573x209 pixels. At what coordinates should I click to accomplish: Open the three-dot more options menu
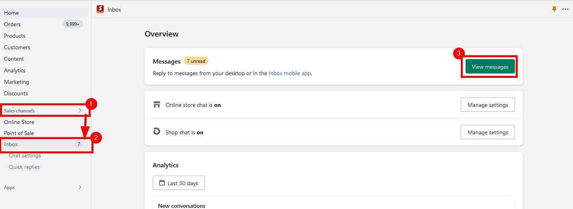565,9
